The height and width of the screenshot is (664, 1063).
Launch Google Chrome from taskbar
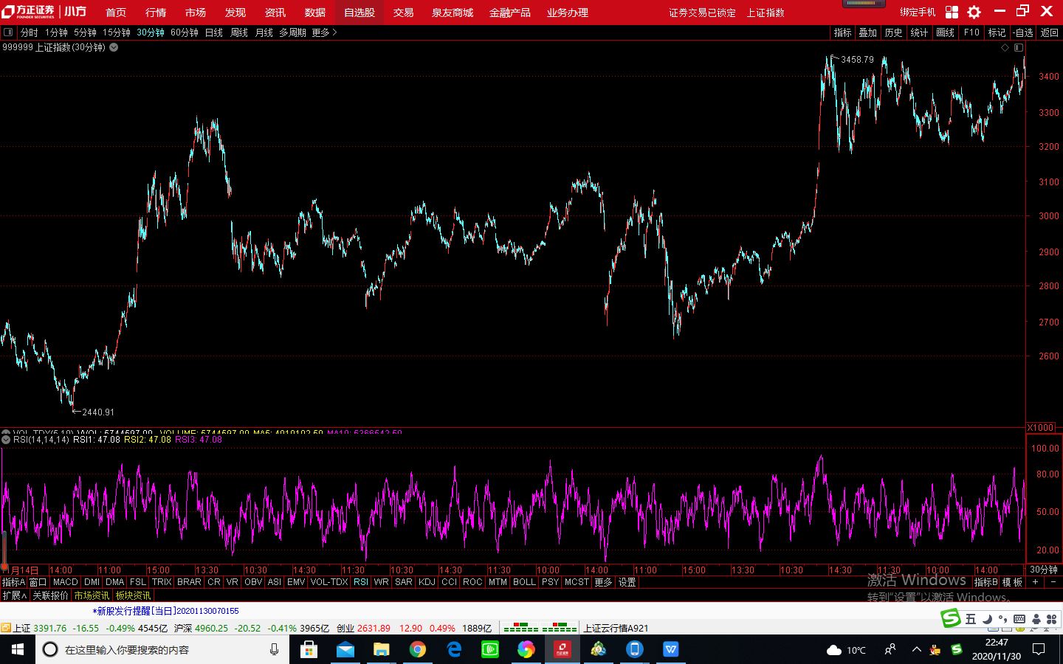417,649
